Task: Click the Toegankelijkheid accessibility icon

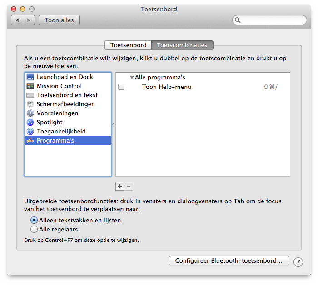Action: [x=30, y=132]
